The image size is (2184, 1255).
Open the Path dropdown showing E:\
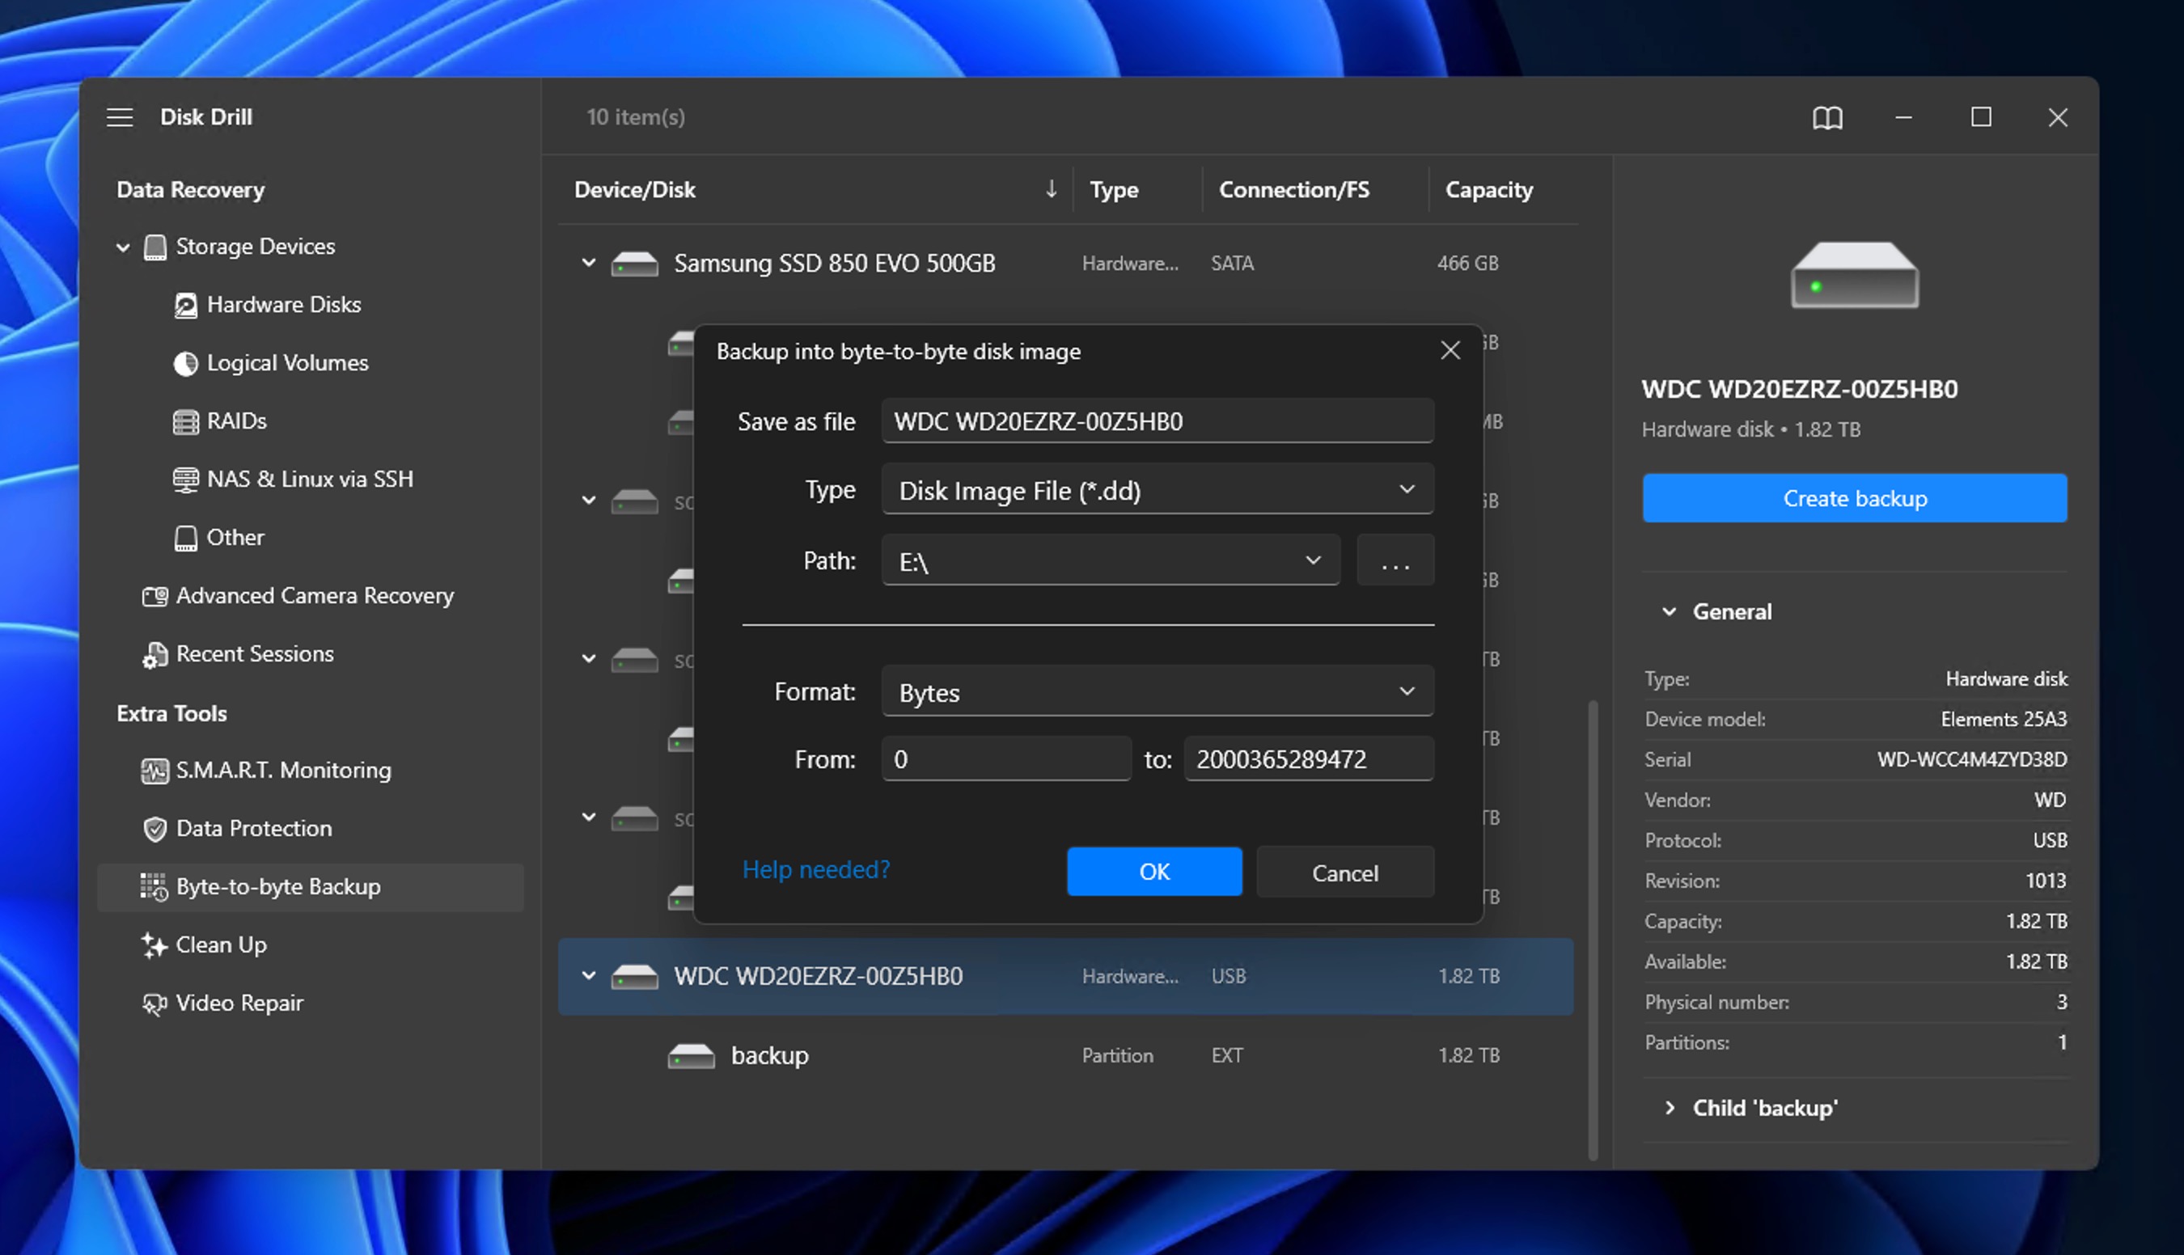1111,561
